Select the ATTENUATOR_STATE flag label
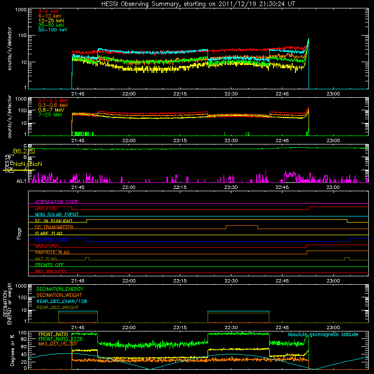Viewport: 374px width, 374px height. pyautogui.click(x=57, y=202)
